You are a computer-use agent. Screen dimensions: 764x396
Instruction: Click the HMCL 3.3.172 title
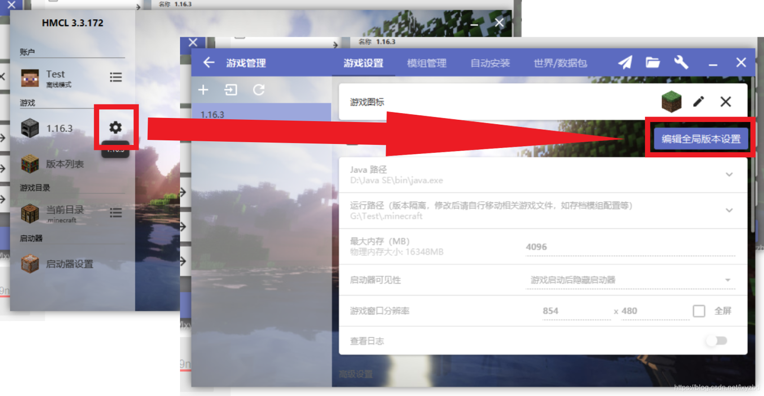(x=73, y=23)
